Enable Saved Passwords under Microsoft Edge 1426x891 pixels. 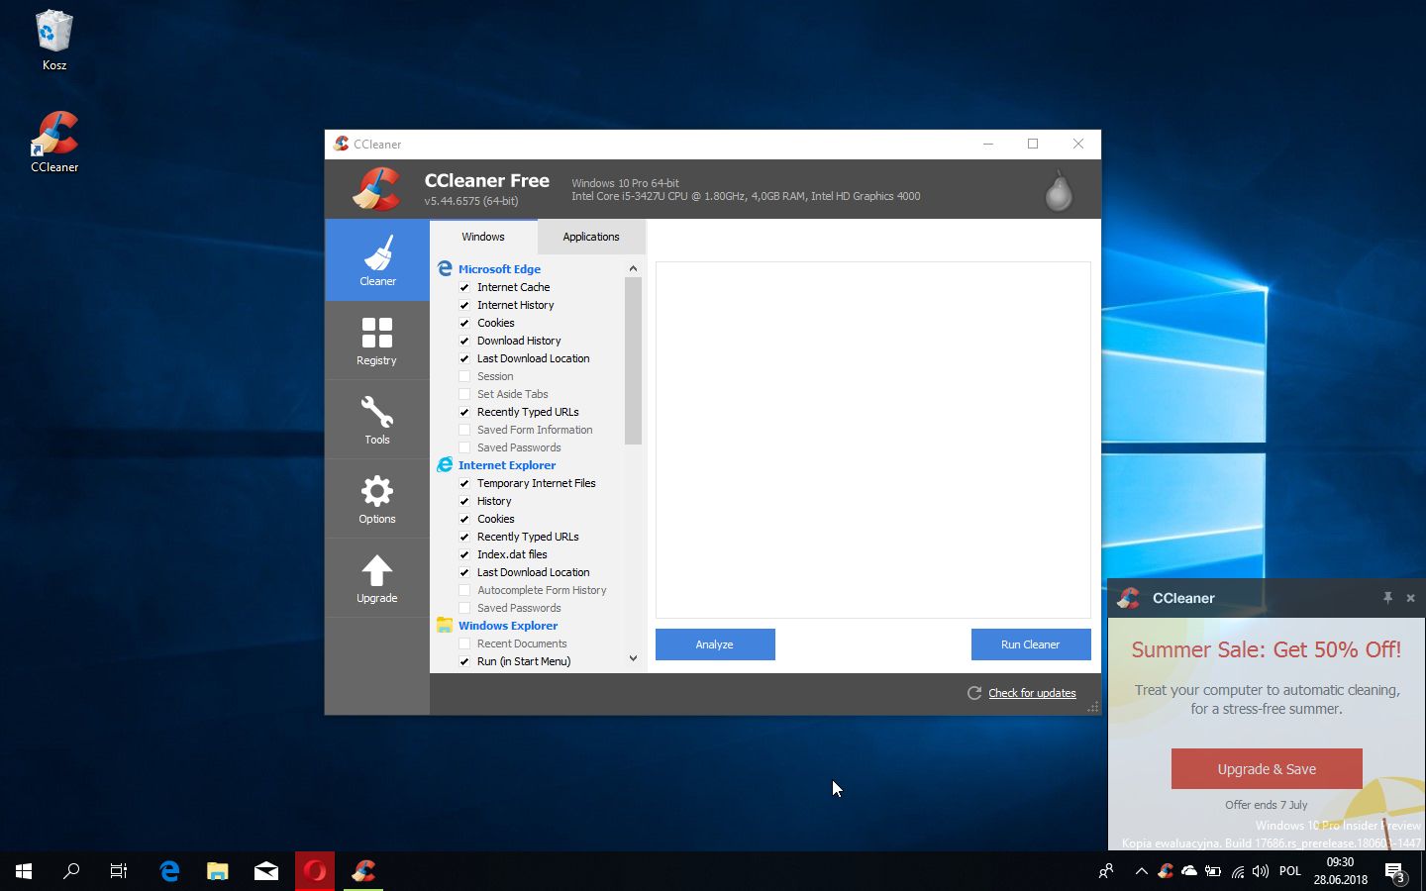click(464, 447)
